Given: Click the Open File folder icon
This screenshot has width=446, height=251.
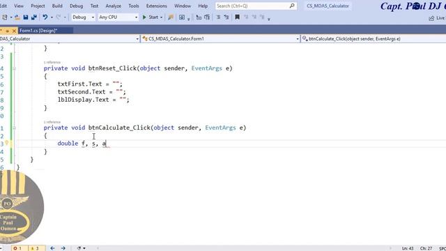Looking at the screenshot, I should (x=17, y=17).
